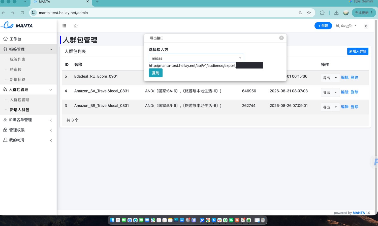Open 新增标签 sidebar item
The height and width of the screenshot is (226, 378).
17,79
